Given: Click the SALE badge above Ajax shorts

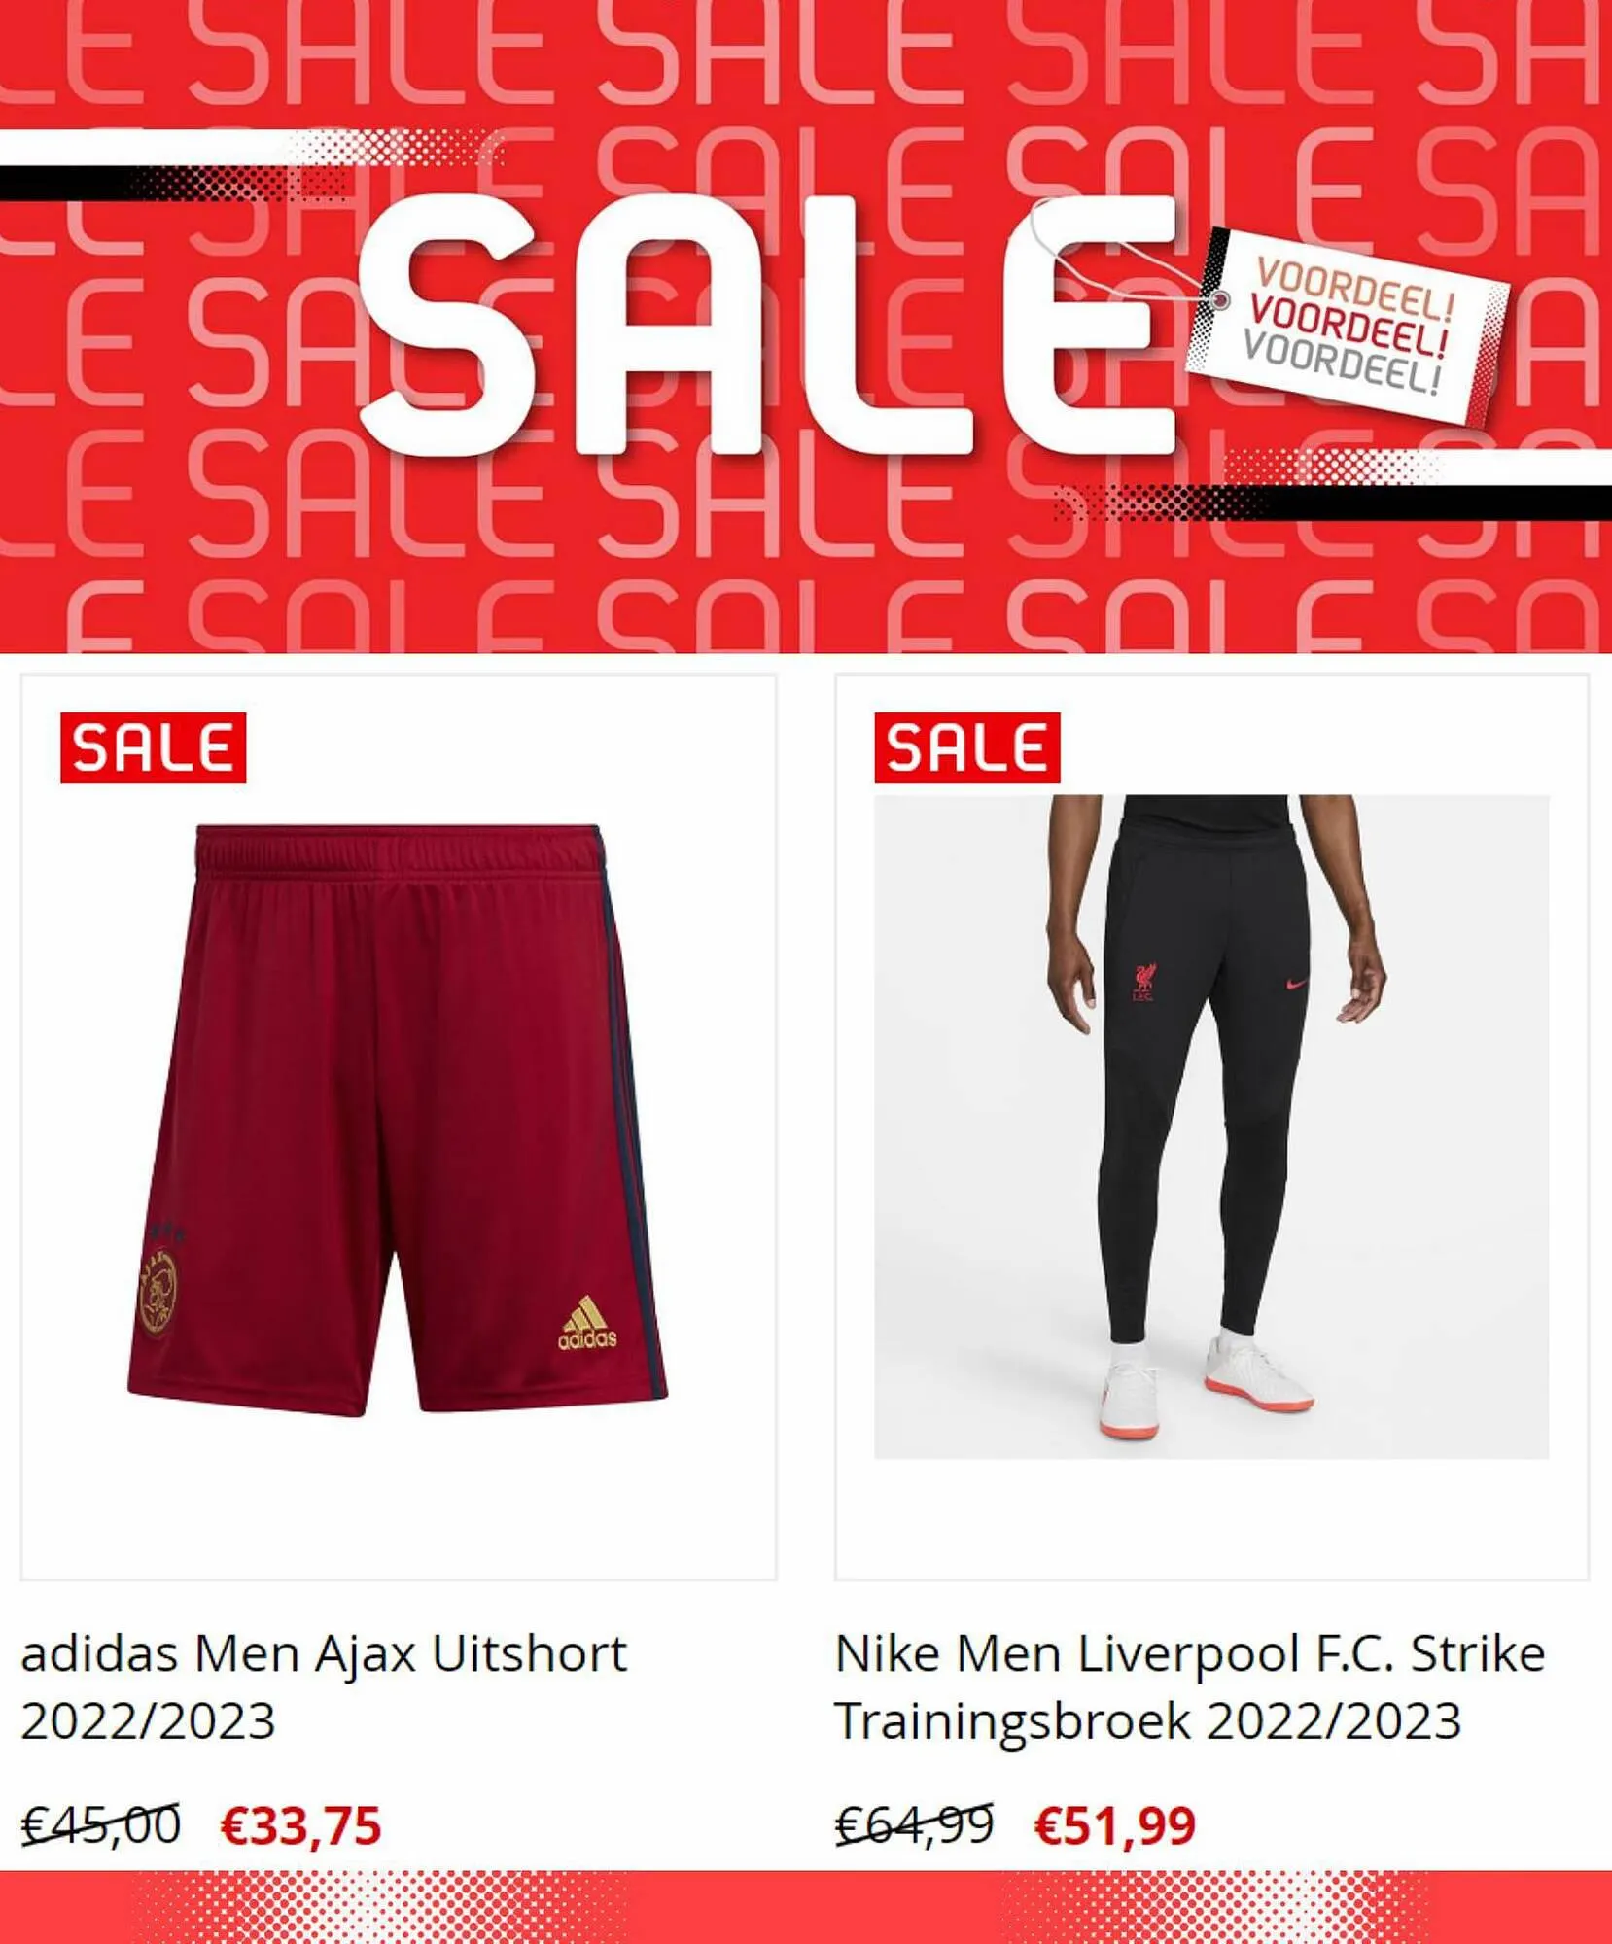Looking at the screenshot, I should click(x=153, y=747).
